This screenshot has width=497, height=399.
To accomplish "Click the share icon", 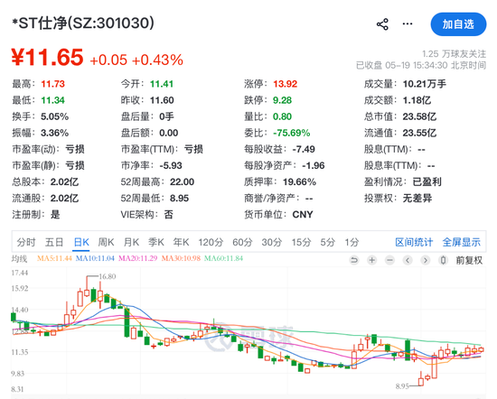I will click(x=382, y=24).
